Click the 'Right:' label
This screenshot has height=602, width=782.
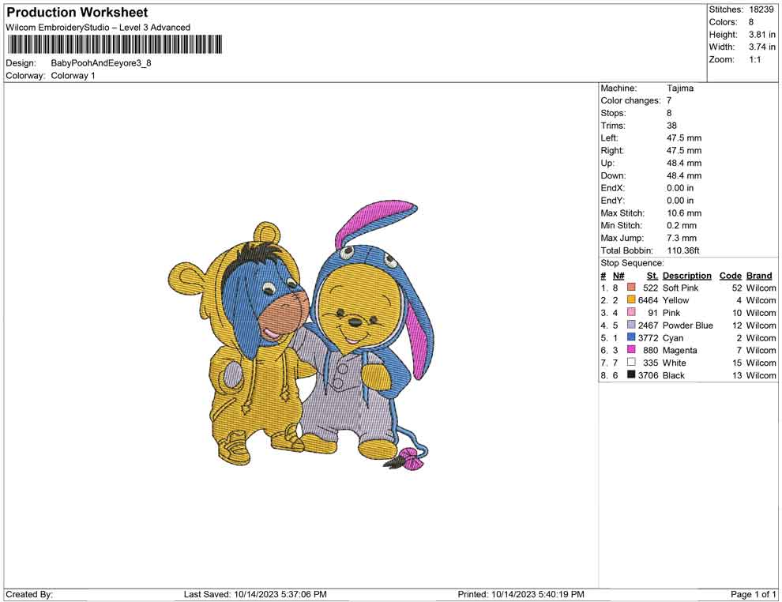612,151
